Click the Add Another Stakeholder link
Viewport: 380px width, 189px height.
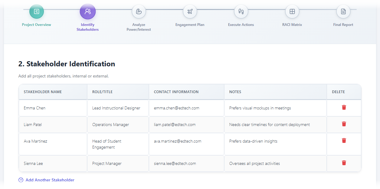(50, 180)
